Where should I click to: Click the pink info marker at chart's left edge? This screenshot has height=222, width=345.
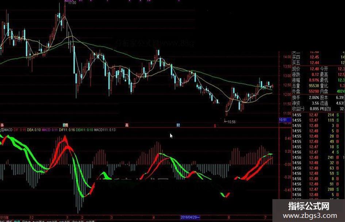pyautogui.click(x=2, y=125)
